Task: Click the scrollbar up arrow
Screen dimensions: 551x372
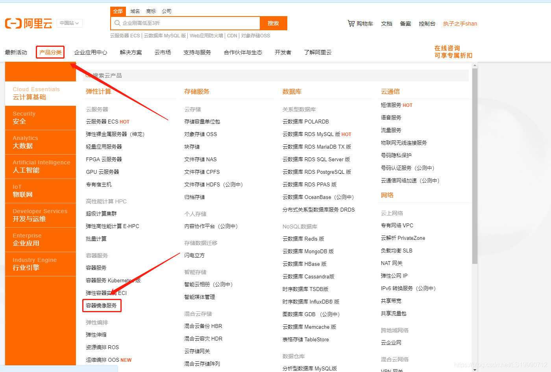Action: (x=475, y=66)
